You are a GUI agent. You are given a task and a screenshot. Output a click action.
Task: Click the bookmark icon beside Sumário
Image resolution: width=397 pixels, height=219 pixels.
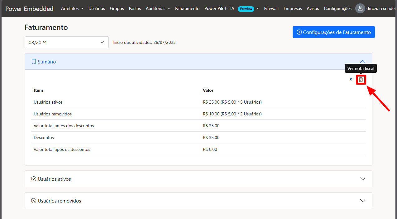(x=34, y=62)
